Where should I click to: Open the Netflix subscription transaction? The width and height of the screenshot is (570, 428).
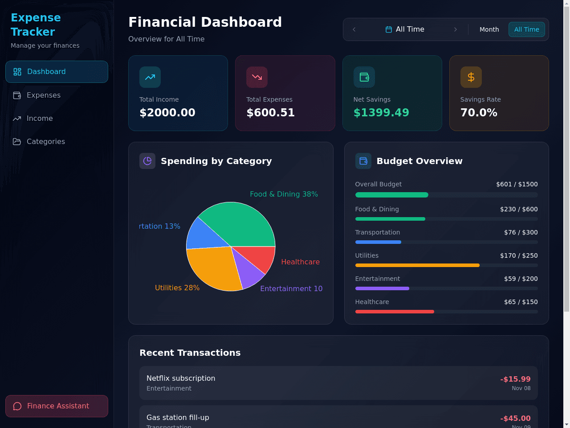point(338,383)
